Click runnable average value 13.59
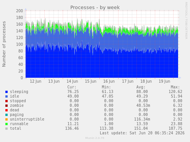This screenshot has width=190, height=142. (142, 124)
